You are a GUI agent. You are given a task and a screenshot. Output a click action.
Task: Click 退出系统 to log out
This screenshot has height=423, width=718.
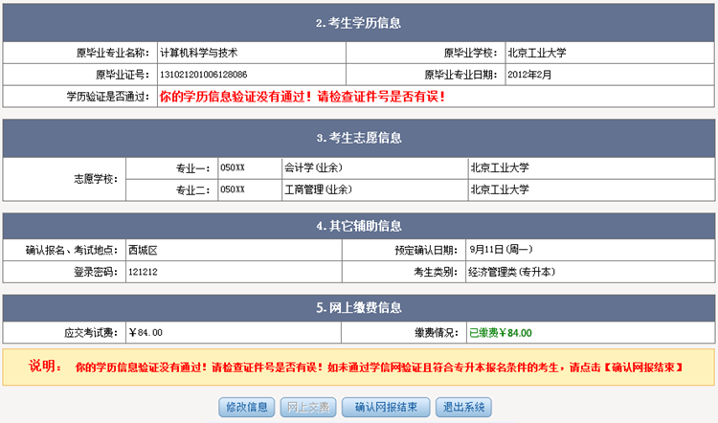click(464, 408)
